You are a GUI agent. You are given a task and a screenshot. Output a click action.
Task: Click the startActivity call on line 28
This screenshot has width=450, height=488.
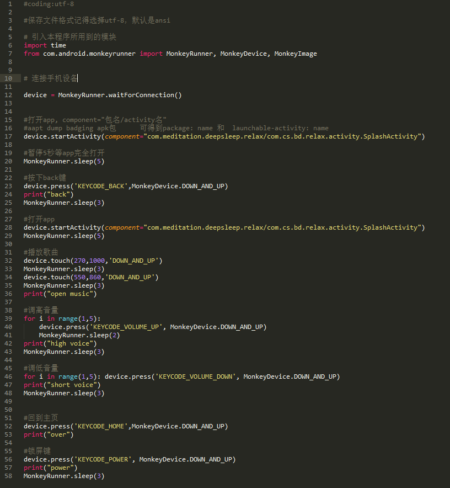point(224,228)
